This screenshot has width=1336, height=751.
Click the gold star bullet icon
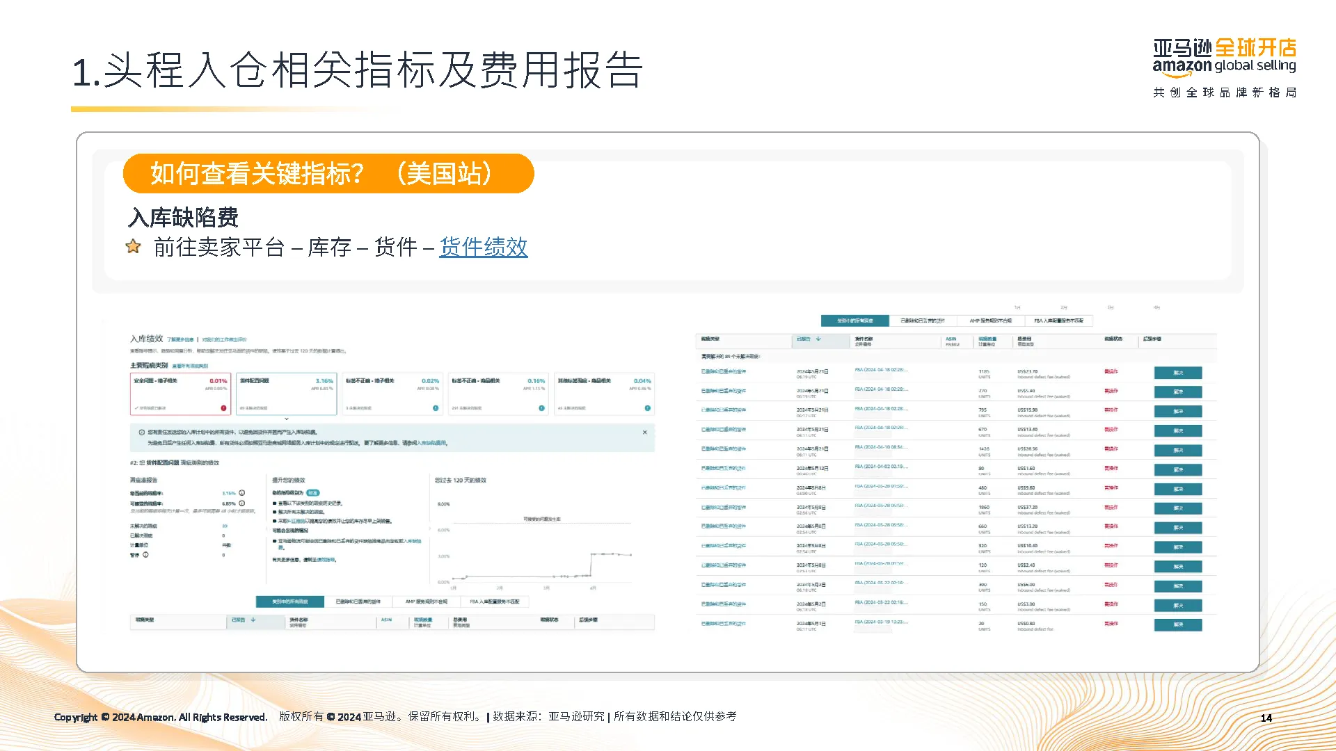coord(133,246)
